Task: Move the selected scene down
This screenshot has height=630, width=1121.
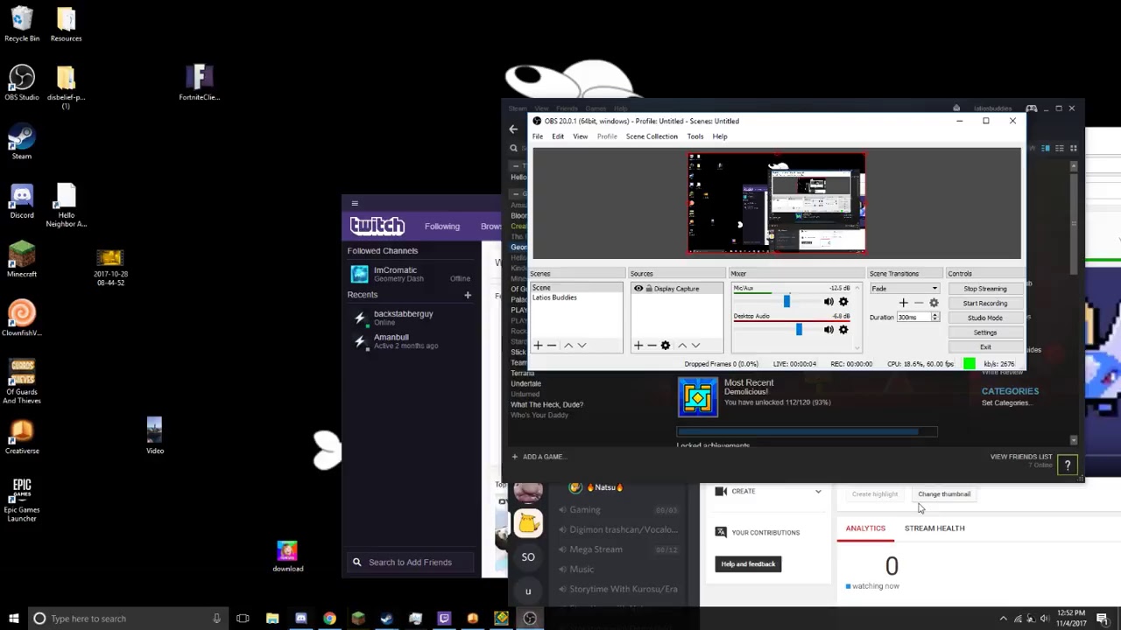Action: pos(582,346)
